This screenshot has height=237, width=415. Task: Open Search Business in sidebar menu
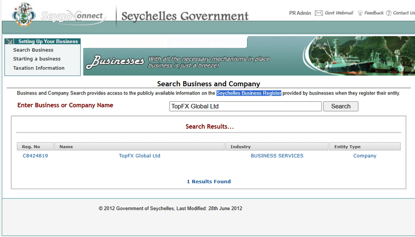pyautogui.click(x=33, y=50)
